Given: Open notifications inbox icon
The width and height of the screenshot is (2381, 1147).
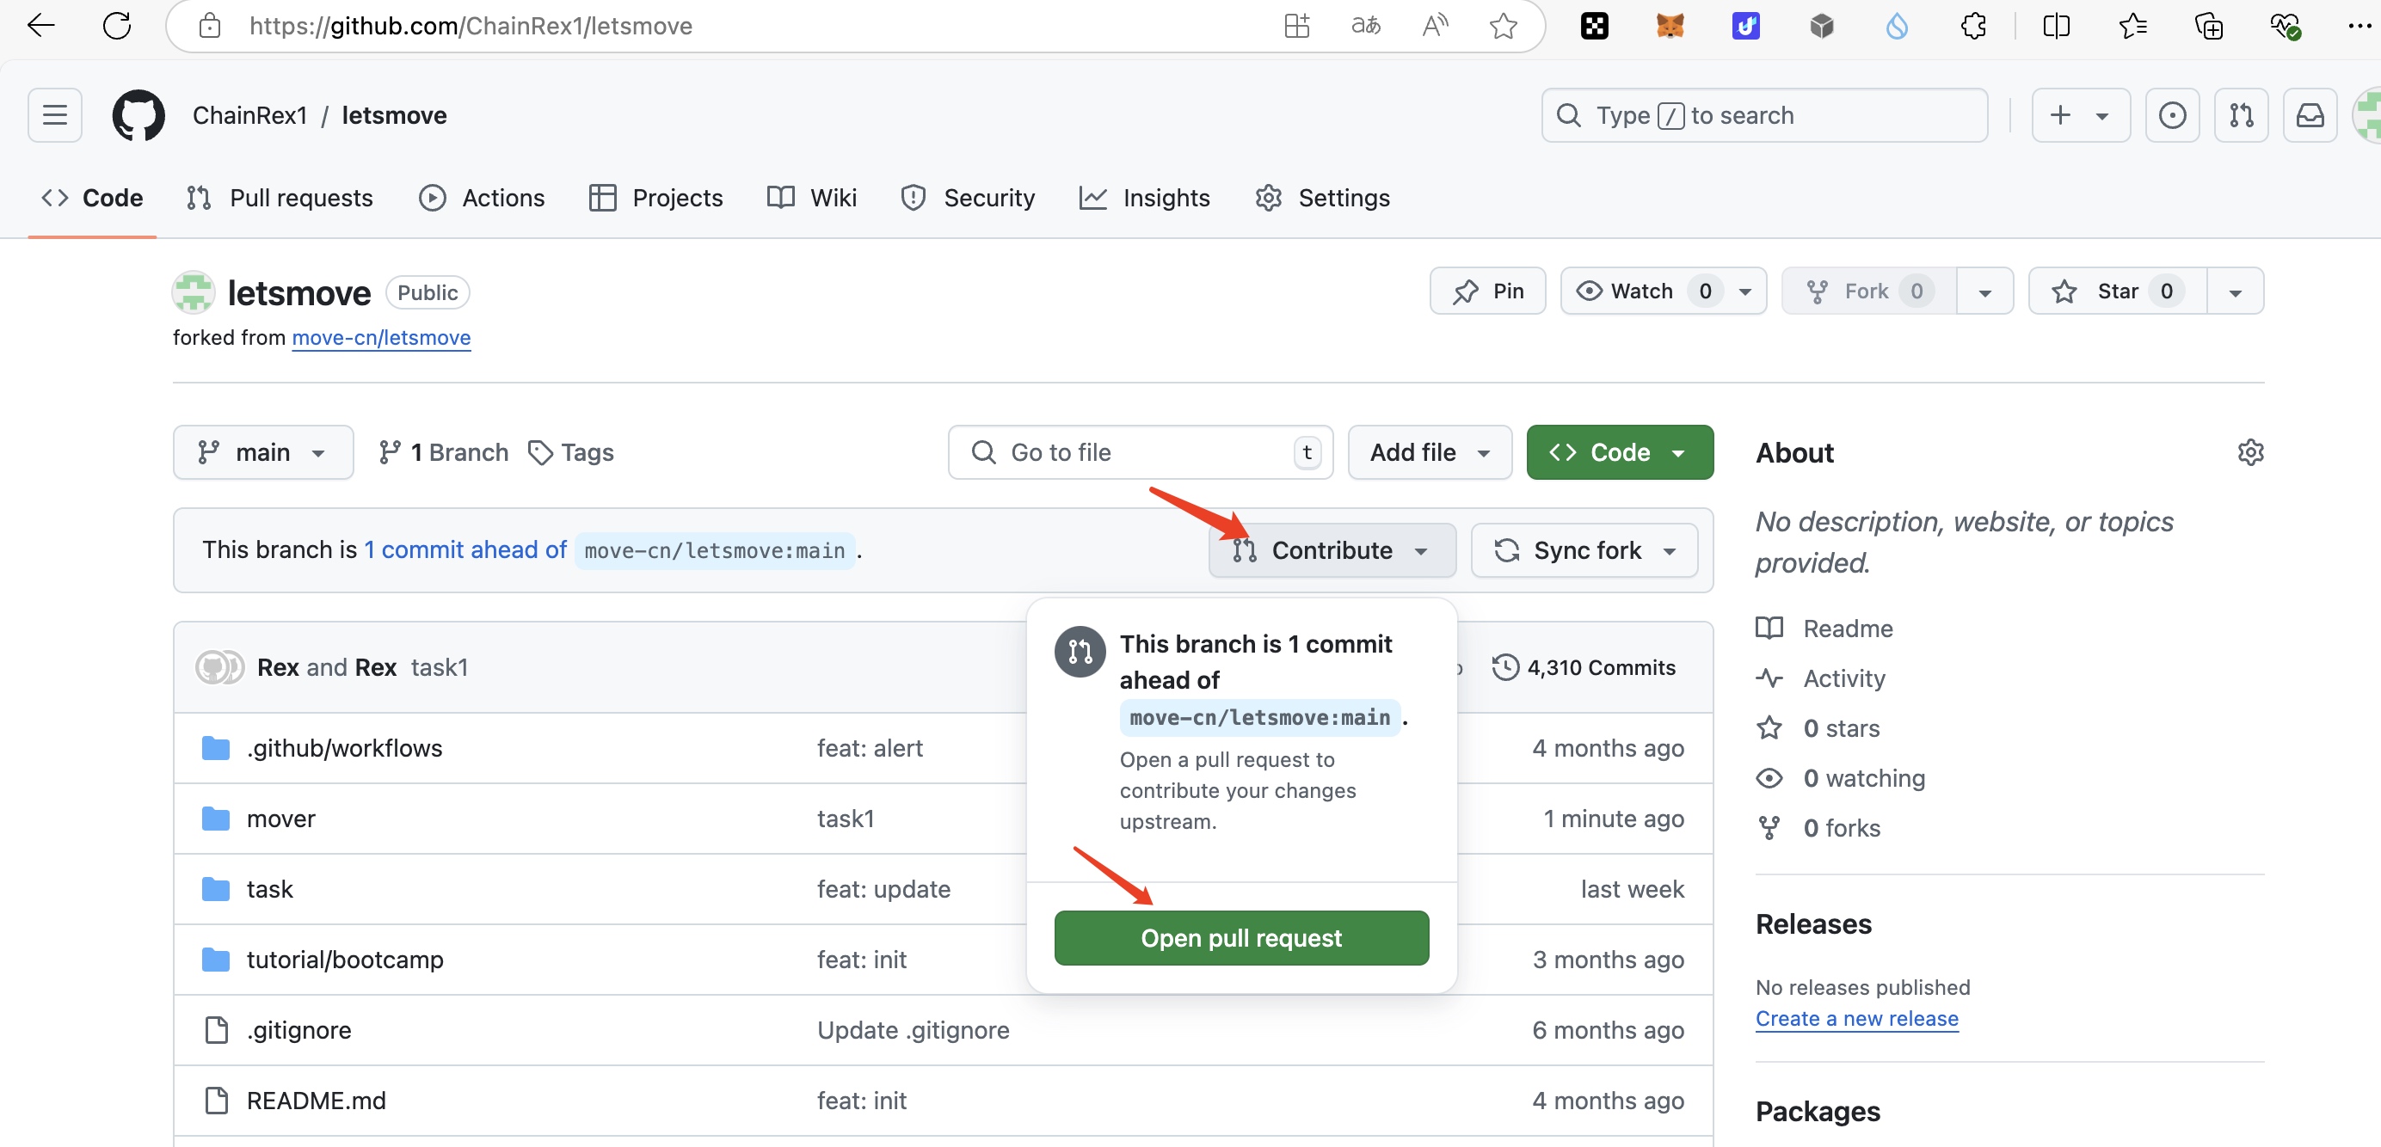Looking at the screenshot, I should tap(2310, 115).
